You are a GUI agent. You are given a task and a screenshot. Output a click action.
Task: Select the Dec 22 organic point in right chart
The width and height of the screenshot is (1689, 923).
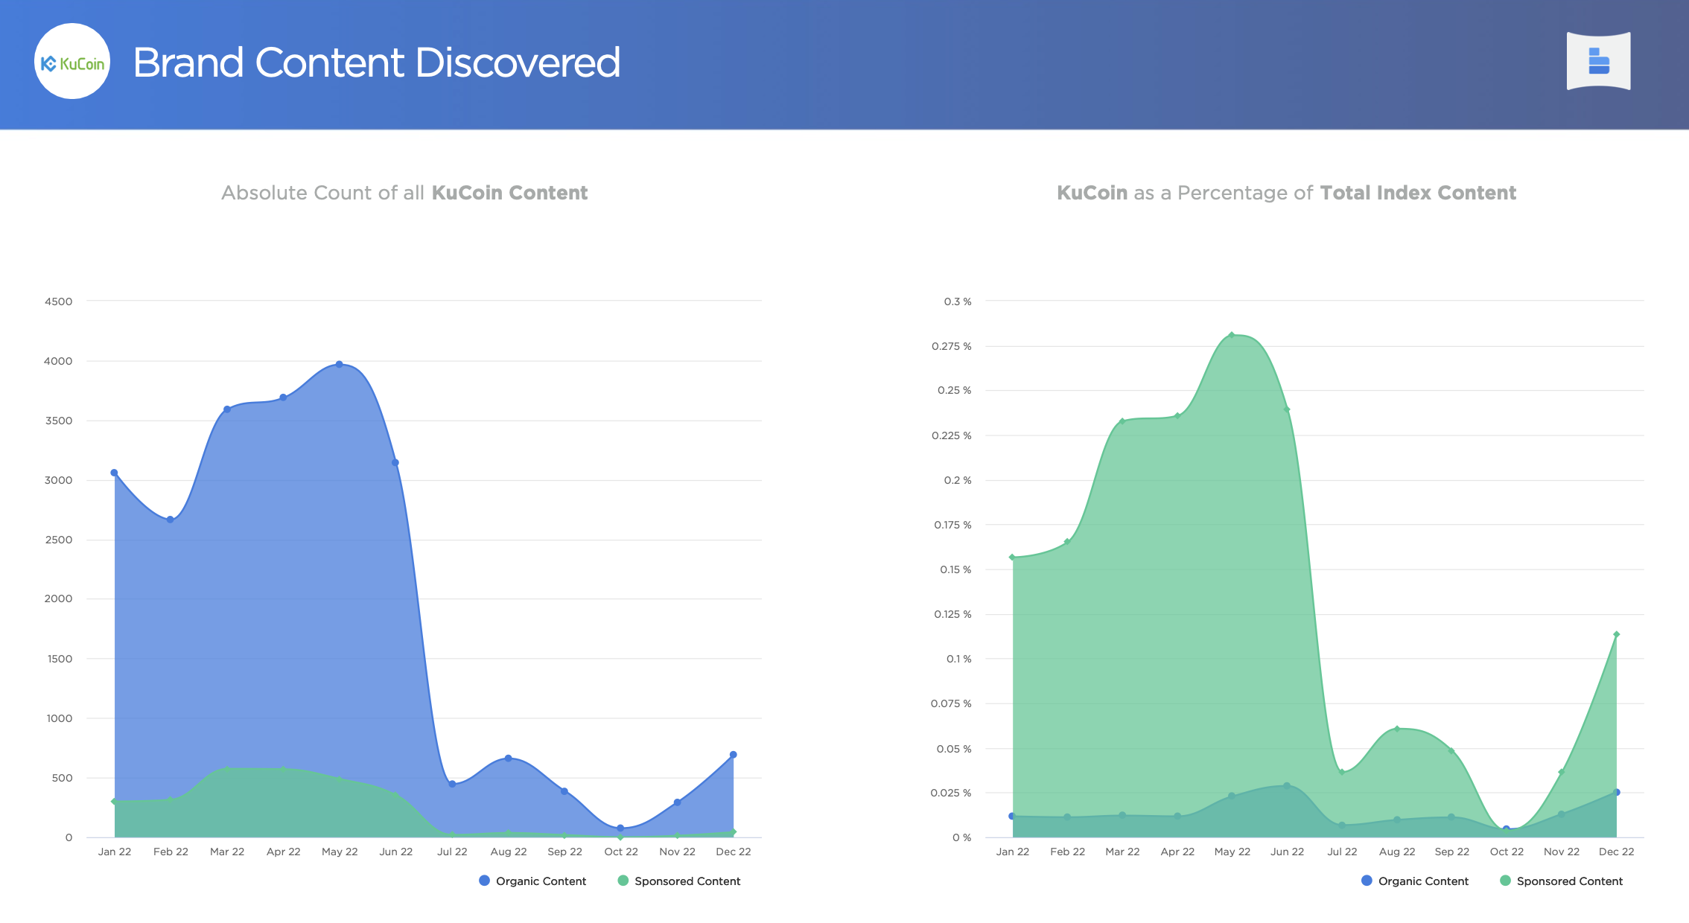pos(1617,792)
